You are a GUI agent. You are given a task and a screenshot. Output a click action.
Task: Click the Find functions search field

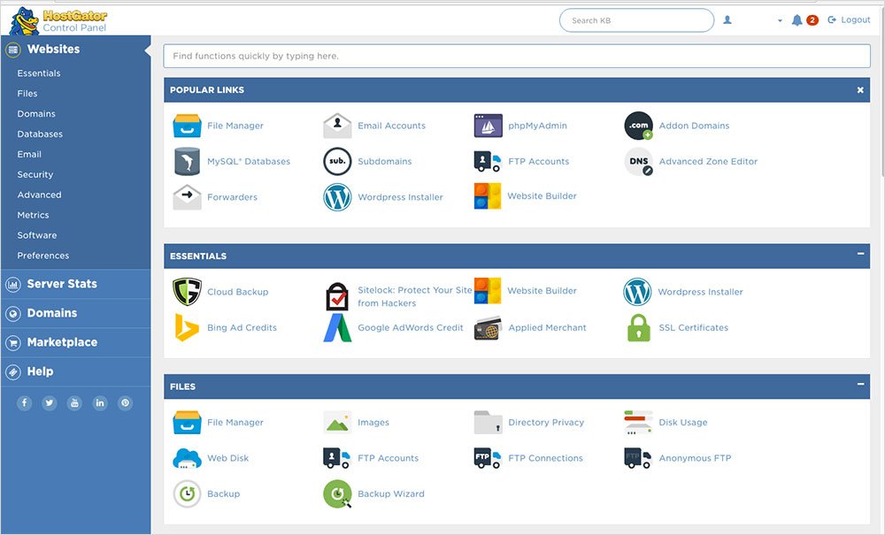(517, 57)
